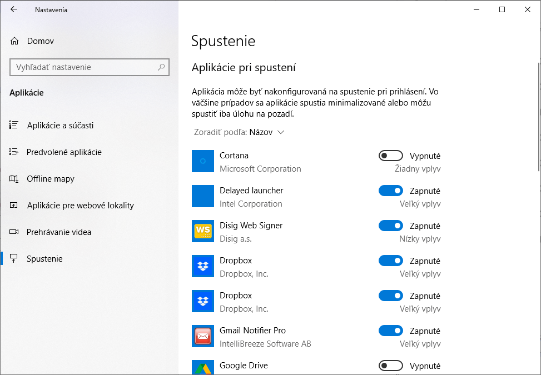
Task: Open the Zoradiť podľa Názov dropdown
Action: click(x=239, y=132)
